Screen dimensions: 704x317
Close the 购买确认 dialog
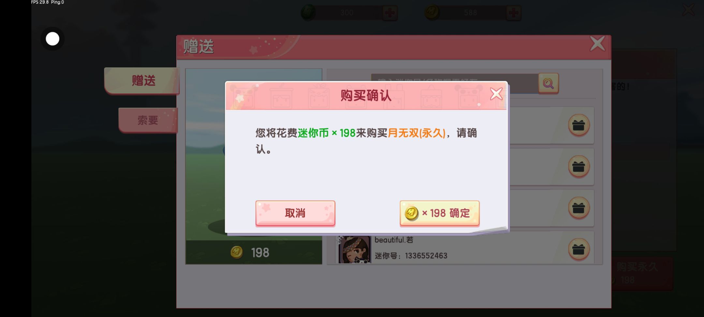[496, 94]
